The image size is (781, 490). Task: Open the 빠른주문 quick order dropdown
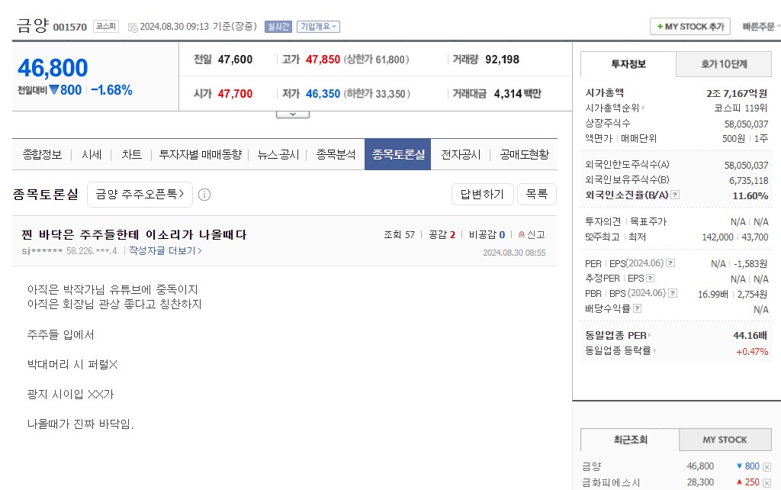[x=760, y=27]
